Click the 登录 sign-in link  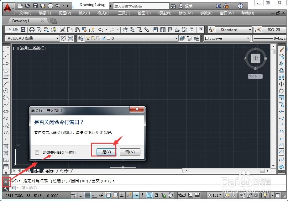click(x=188, y=6)
